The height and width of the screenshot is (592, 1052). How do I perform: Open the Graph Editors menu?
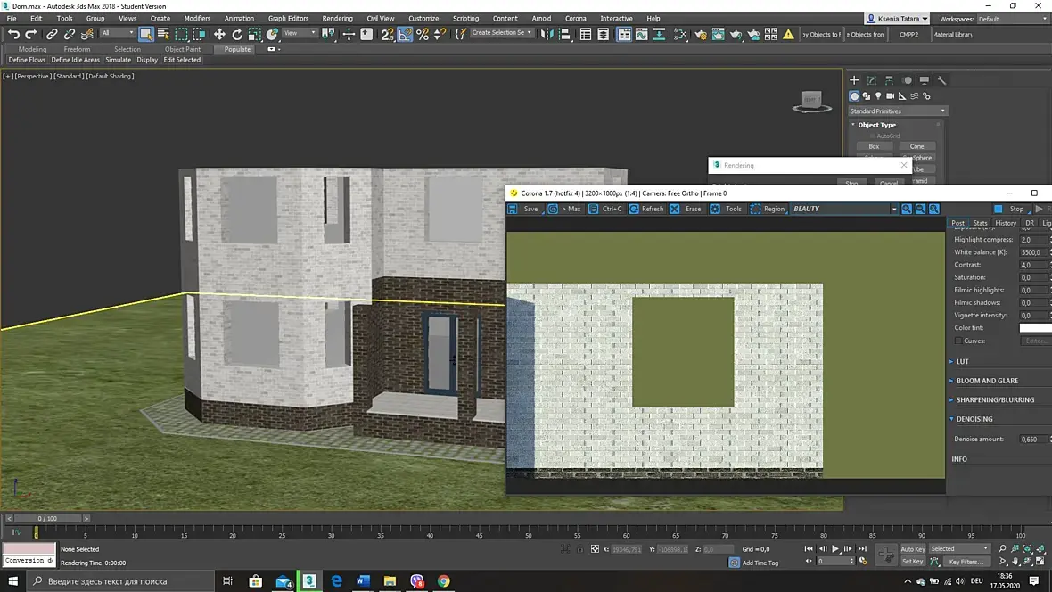pyautogui.click(x=289, y=18)
